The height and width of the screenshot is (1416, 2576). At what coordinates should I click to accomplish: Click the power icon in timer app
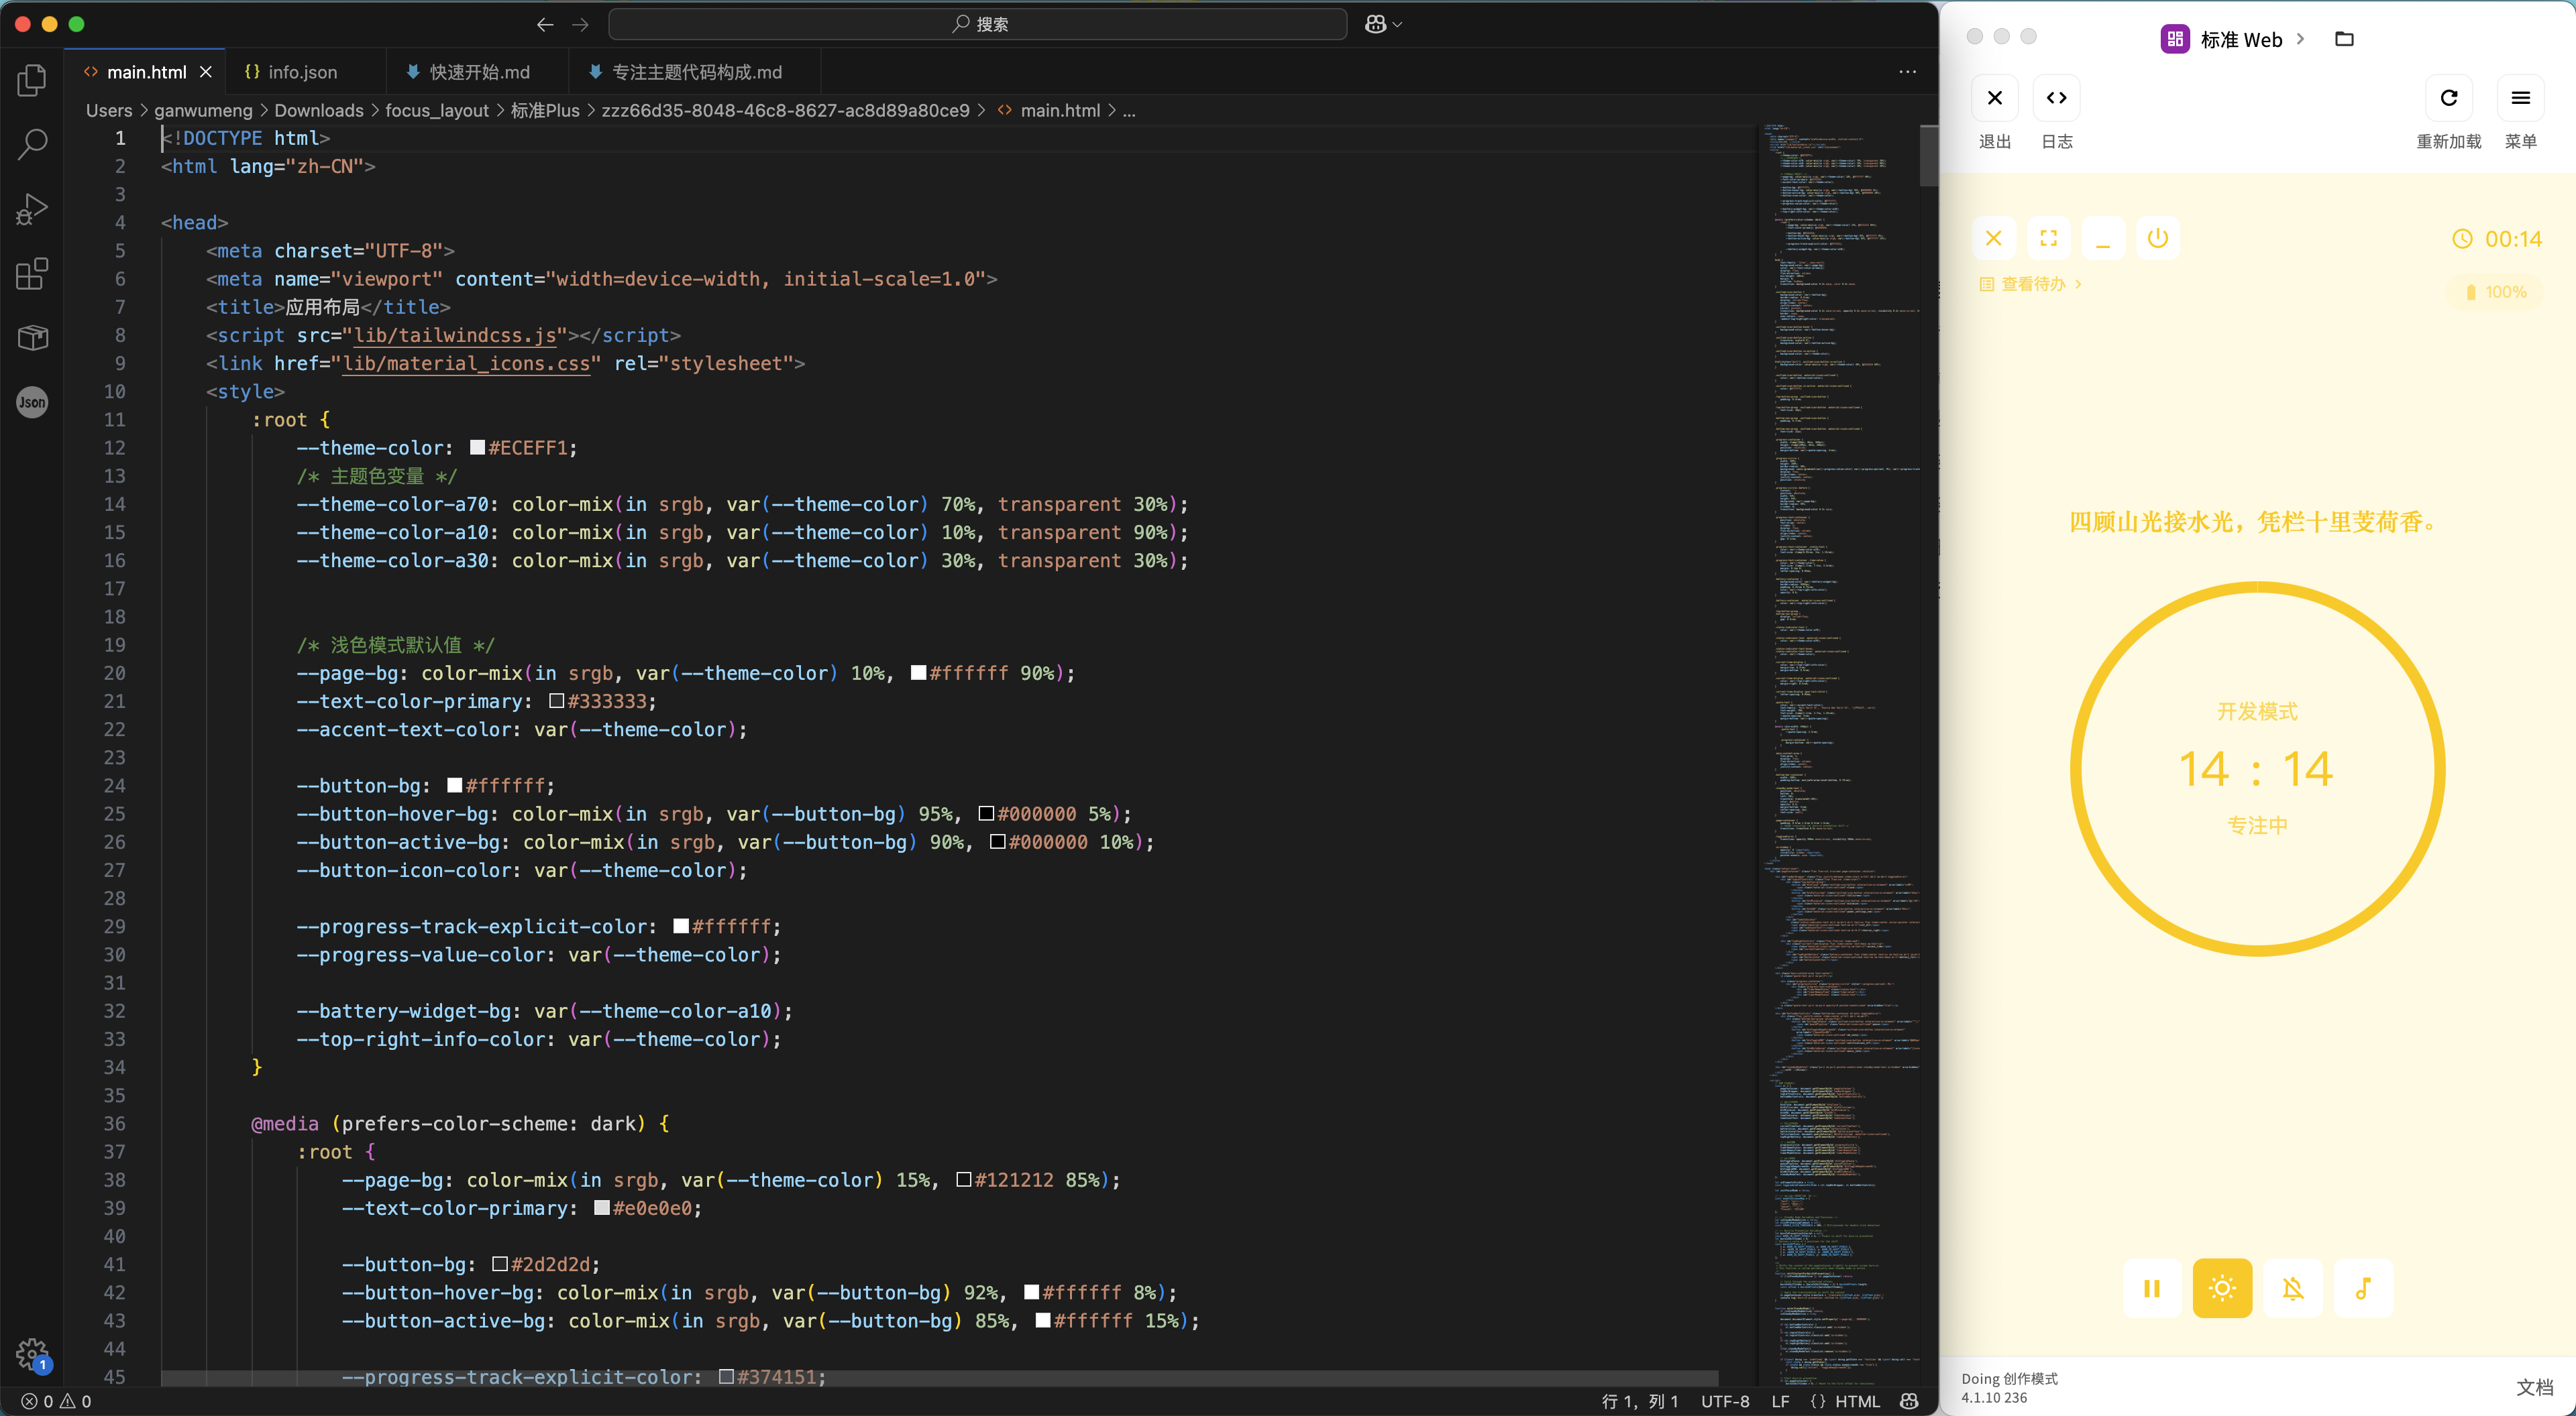[2157, 239]
